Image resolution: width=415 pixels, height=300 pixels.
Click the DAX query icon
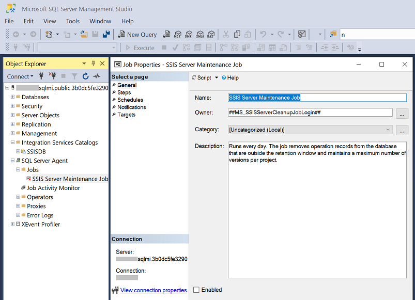pyautogui.click(x=211, y=35)
